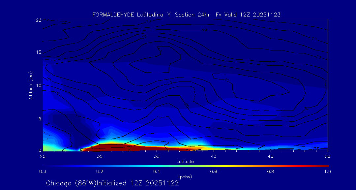Click latitude axis tick label 35
The width and height of the screenshot is (356, 190).
157,156
